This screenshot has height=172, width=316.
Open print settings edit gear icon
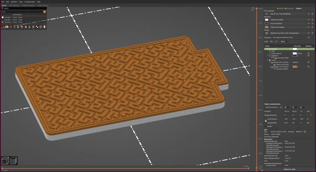(312, 14)
